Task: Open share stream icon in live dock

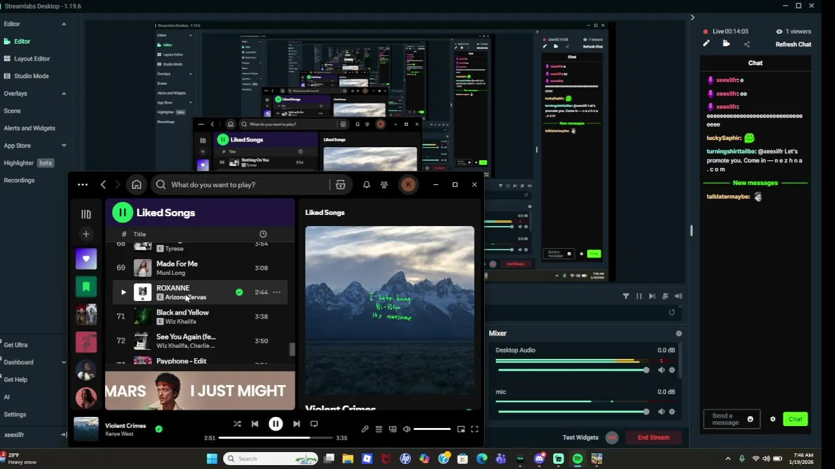Action: click(x=747, y=44)
